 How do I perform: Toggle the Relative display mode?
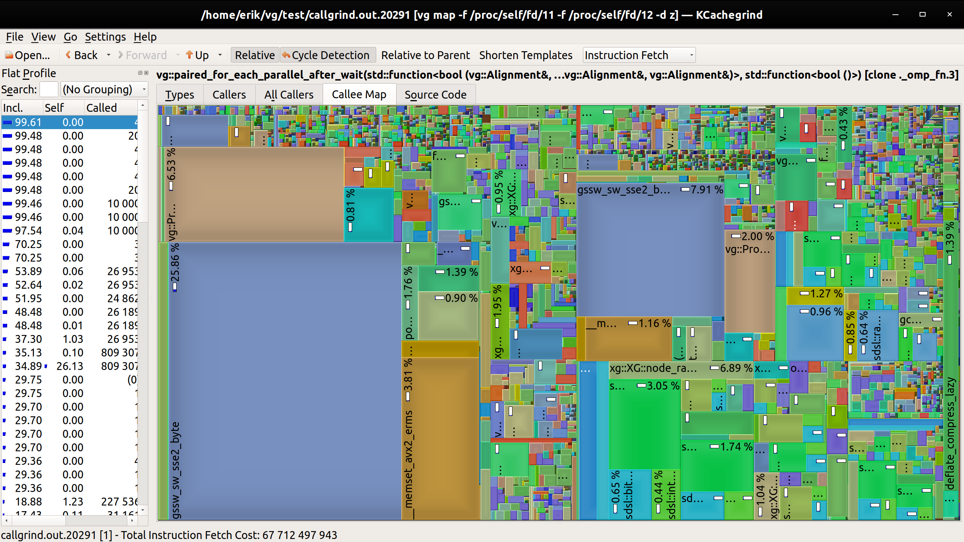tap(255, 55)
